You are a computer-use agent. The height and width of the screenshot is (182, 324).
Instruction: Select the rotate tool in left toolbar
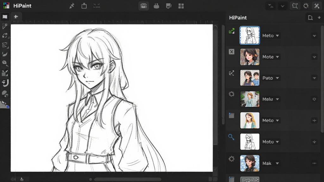pos(5,35)
